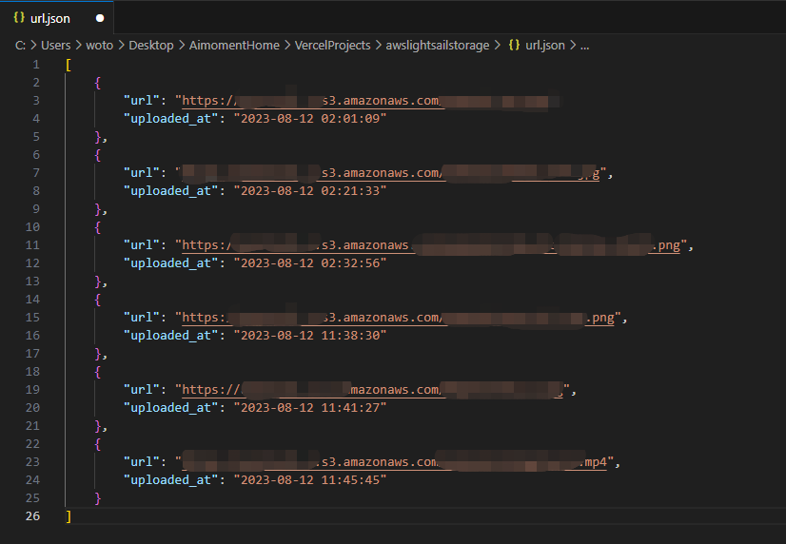Place cursor at closing bracket on line 26
This screenshot has height=544, width=786.
point(68,515)
